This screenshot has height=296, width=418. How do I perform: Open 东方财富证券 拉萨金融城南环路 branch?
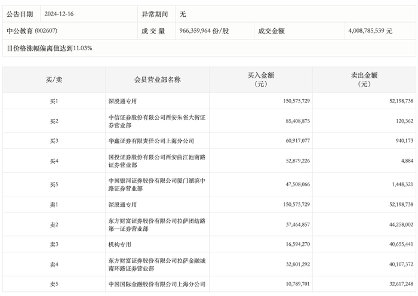point(156,264)
